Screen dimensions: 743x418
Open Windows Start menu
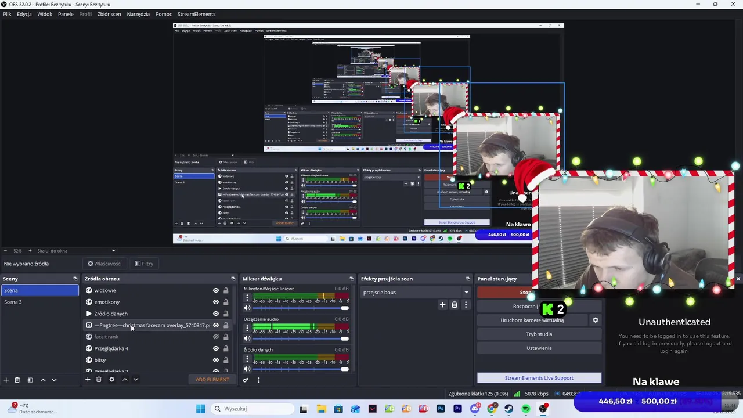click(200, 409)
